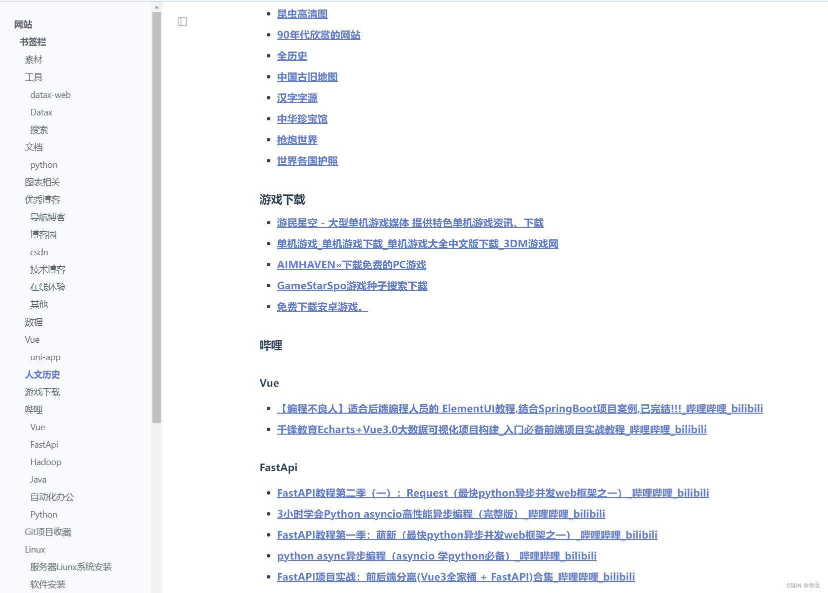Jump to 游戏下载 in sidebar
This screenshot has width=828, height=593.
[42, 392]
